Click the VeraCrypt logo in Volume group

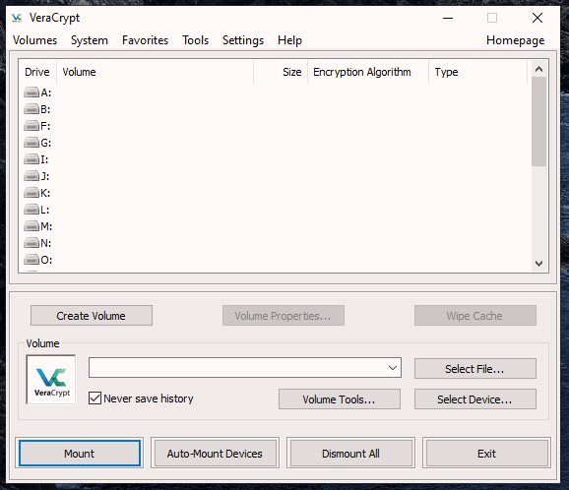pyautogui.click(x=51, y=380)
